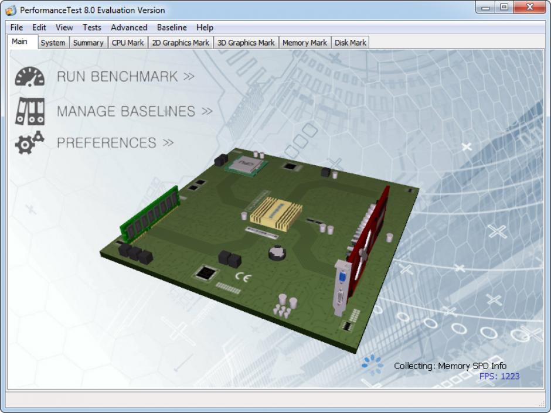The width and height of the screenshot is (551, 413).
Task: Switch to the Summary tab
Action: (88, 43)
